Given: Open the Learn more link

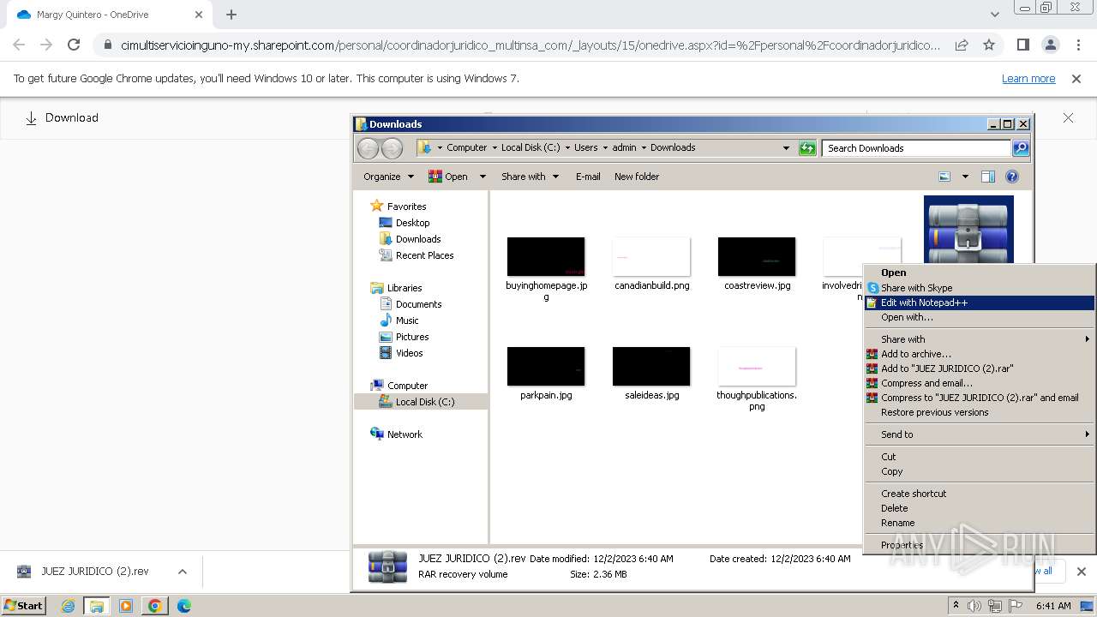Looking at the screenshot, I should (1028, 78).
